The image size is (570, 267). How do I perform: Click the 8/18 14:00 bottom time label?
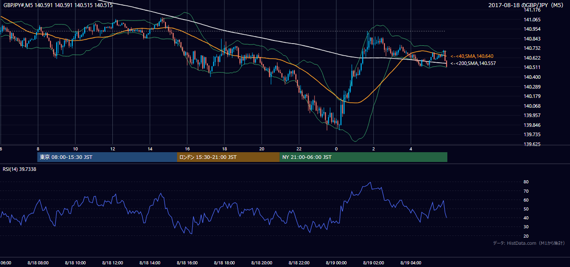(x=150, y=263)
